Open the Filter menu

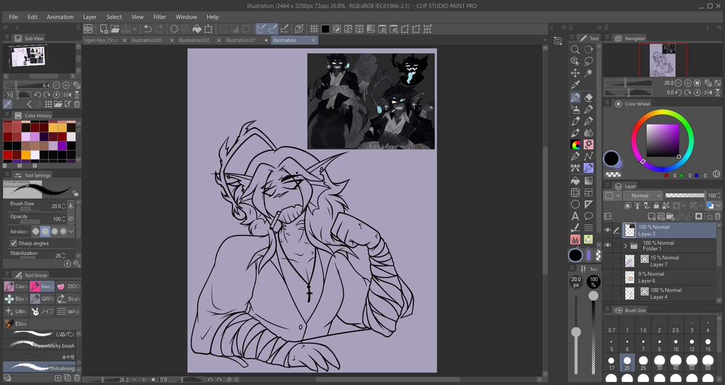[x=159, y=17]
